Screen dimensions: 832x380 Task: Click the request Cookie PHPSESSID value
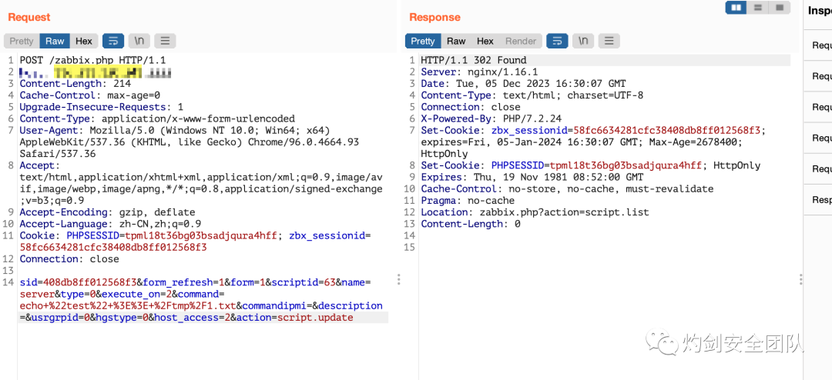pyautogui.click(x=200, y=235)
